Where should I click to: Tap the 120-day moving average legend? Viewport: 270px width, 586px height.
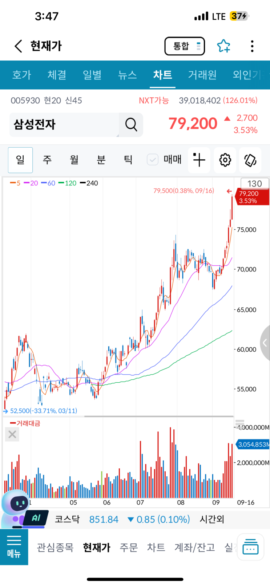(x=68, y=183)
